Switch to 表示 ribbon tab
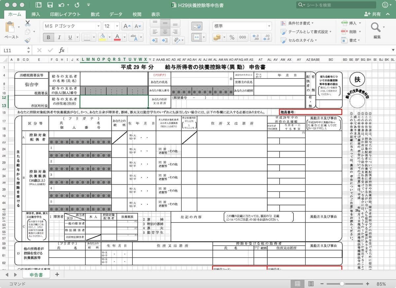 155,14
